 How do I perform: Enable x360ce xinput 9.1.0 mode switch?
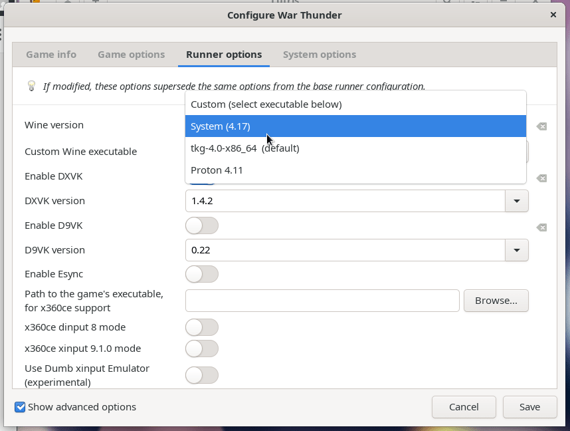[x=202, y=349]
